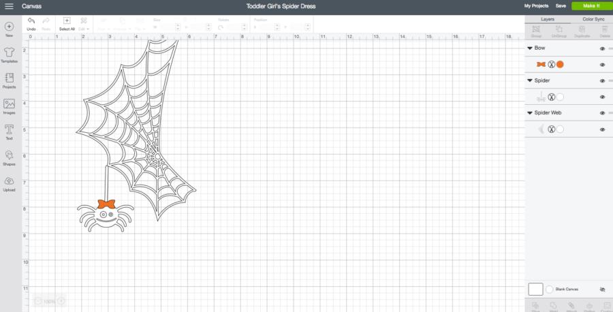Hide the Spider group layer
Screen dimensions: 613x312
pyautogui.click(x=602, y=81)
